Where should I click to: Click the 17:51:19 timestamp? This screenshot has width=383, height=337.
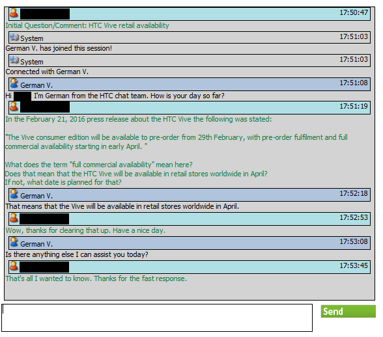[354, 106]
